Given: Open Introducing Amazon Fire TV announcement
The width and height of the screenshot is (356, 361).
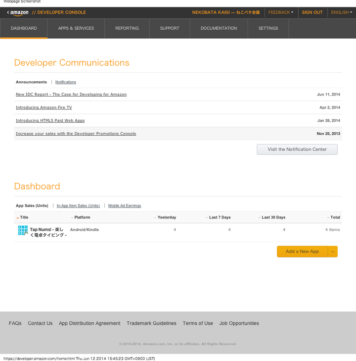Looking at the screenshot, I should tap(44, 107).
